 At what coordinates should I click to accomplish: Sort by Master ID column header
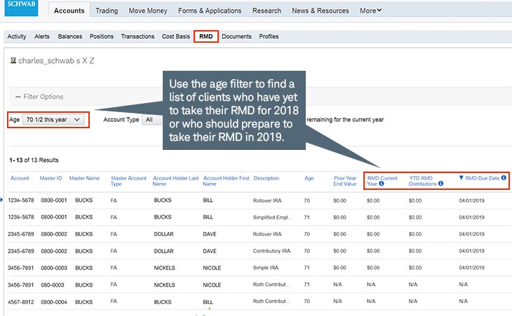point(50,178)
